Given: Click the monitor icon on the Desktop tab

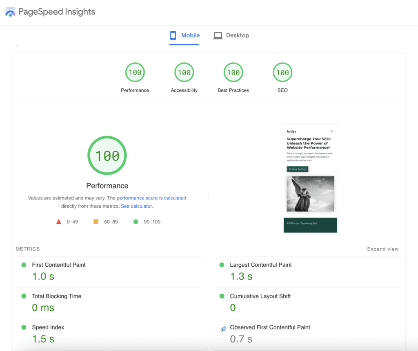Looking at the screenshot, I should coord(218,35).
